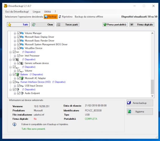
Task: Click the Volume Manager device icon
Action: pyautogui.click(x=22, y=33)
